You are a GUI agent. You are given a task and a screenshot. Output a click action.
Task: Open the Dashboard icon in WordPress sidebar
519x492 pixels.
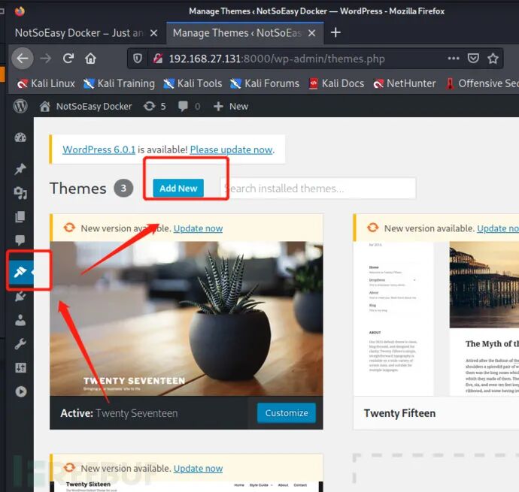20,137
